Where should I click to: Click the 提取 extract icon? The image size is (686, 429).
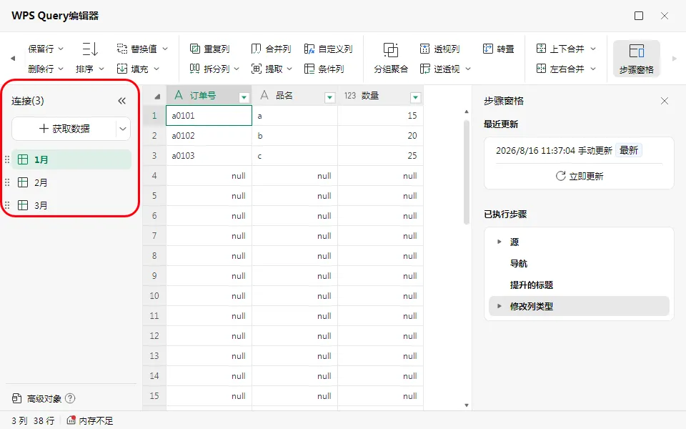click(256, 69)
